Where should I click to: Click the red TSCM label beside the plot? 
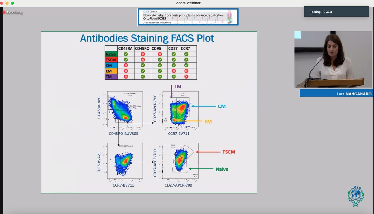pos(228,152)
